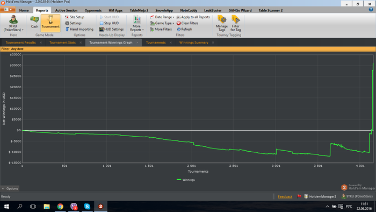Open Manage Tags
Viewport: 376px width, 212px height.
point(221,23)
